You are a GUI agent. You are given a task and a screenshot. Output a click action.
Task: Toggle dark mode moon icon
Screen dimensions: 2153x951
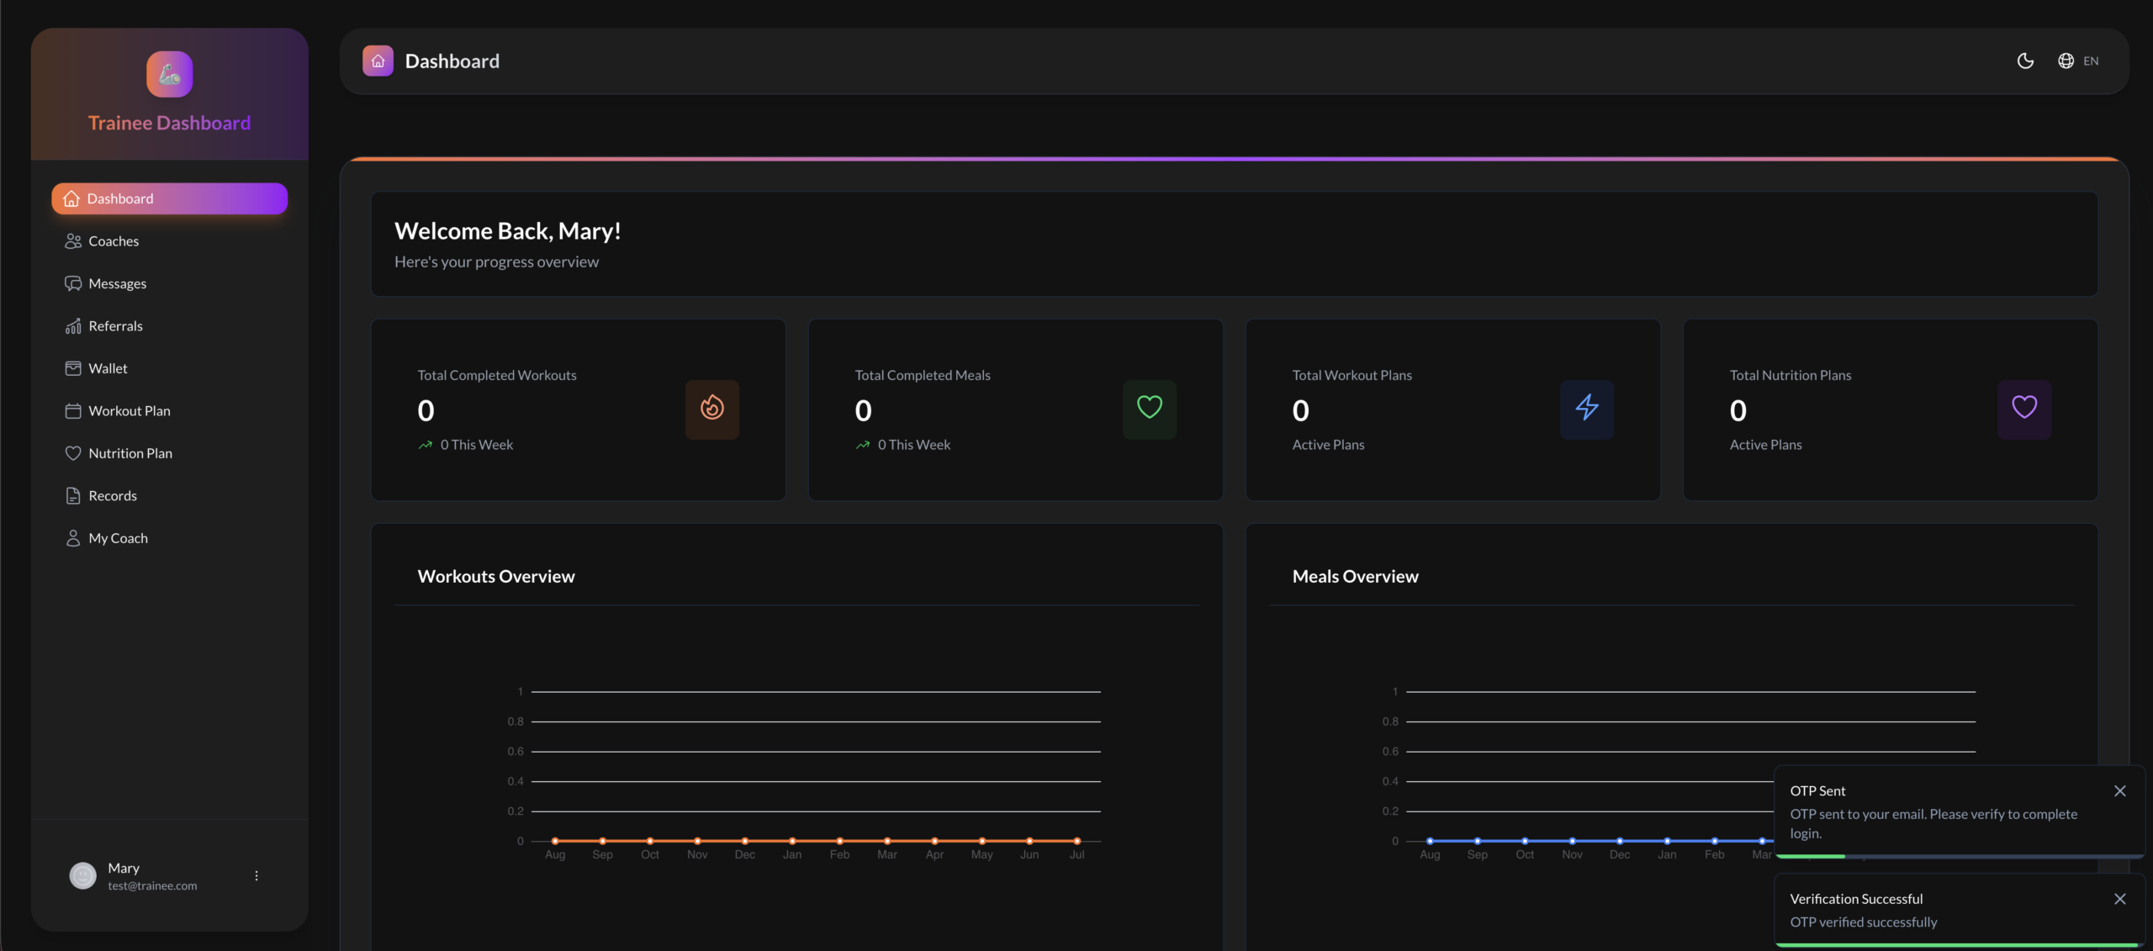coord(2025,61)
